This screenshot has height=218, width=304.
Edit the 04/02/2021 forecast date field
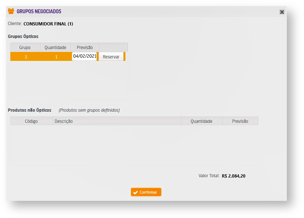85,56
